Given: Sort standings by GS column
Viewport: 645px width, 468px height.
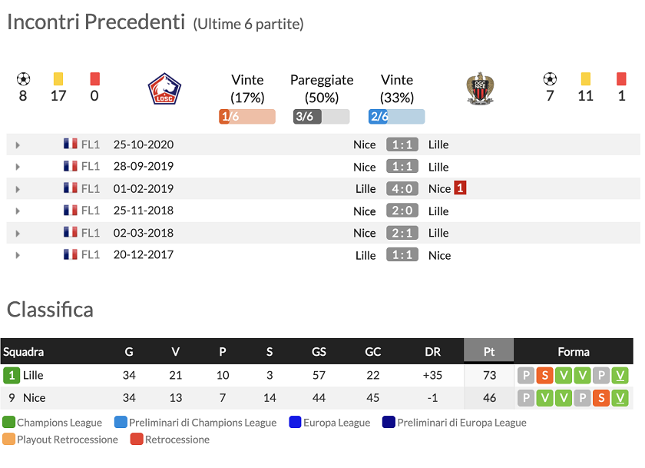Looking at the screenshot, I should click(x=319, y=351).
